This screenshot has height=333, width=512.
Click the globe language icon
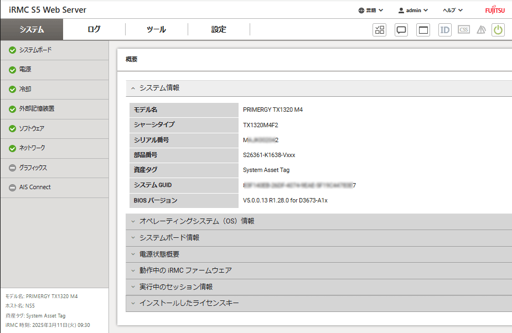coord(361,11)
